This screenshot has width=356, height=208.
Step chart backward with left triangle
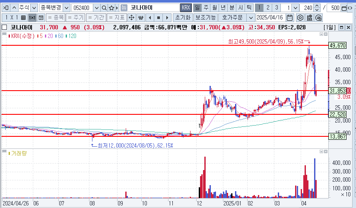point(150,17)
